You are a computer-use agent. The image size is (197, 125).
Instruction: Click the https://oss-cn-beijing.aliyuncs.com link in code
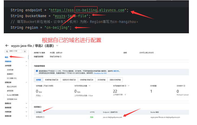point(87,10)
